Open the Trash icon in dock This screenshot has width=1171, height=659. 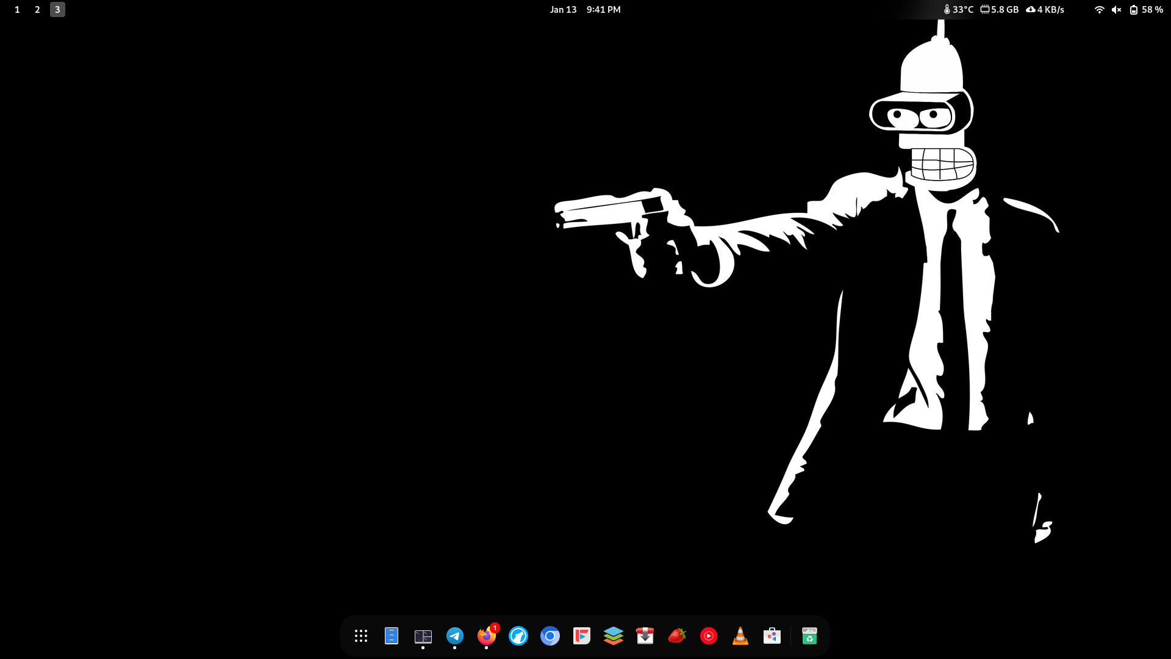809,636
